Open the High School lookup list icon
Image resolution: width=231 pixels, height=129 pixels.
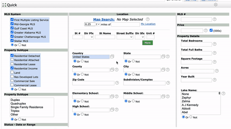click(112, 110)
